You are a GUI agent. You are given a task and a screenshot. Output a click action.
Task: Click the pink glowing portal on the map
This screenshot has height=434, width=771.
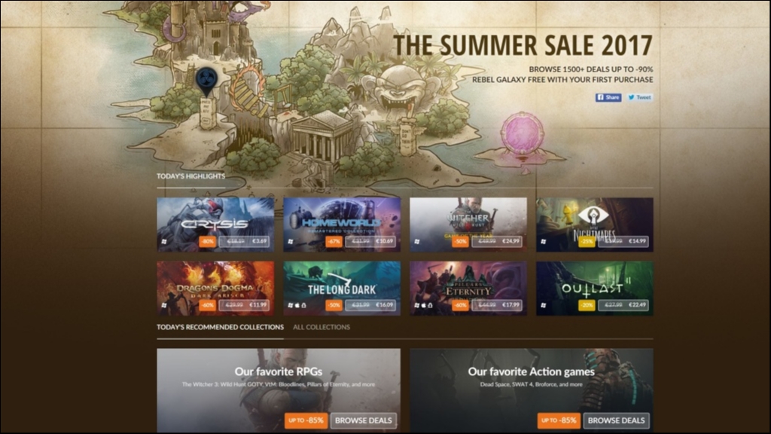tap(522, 134)
